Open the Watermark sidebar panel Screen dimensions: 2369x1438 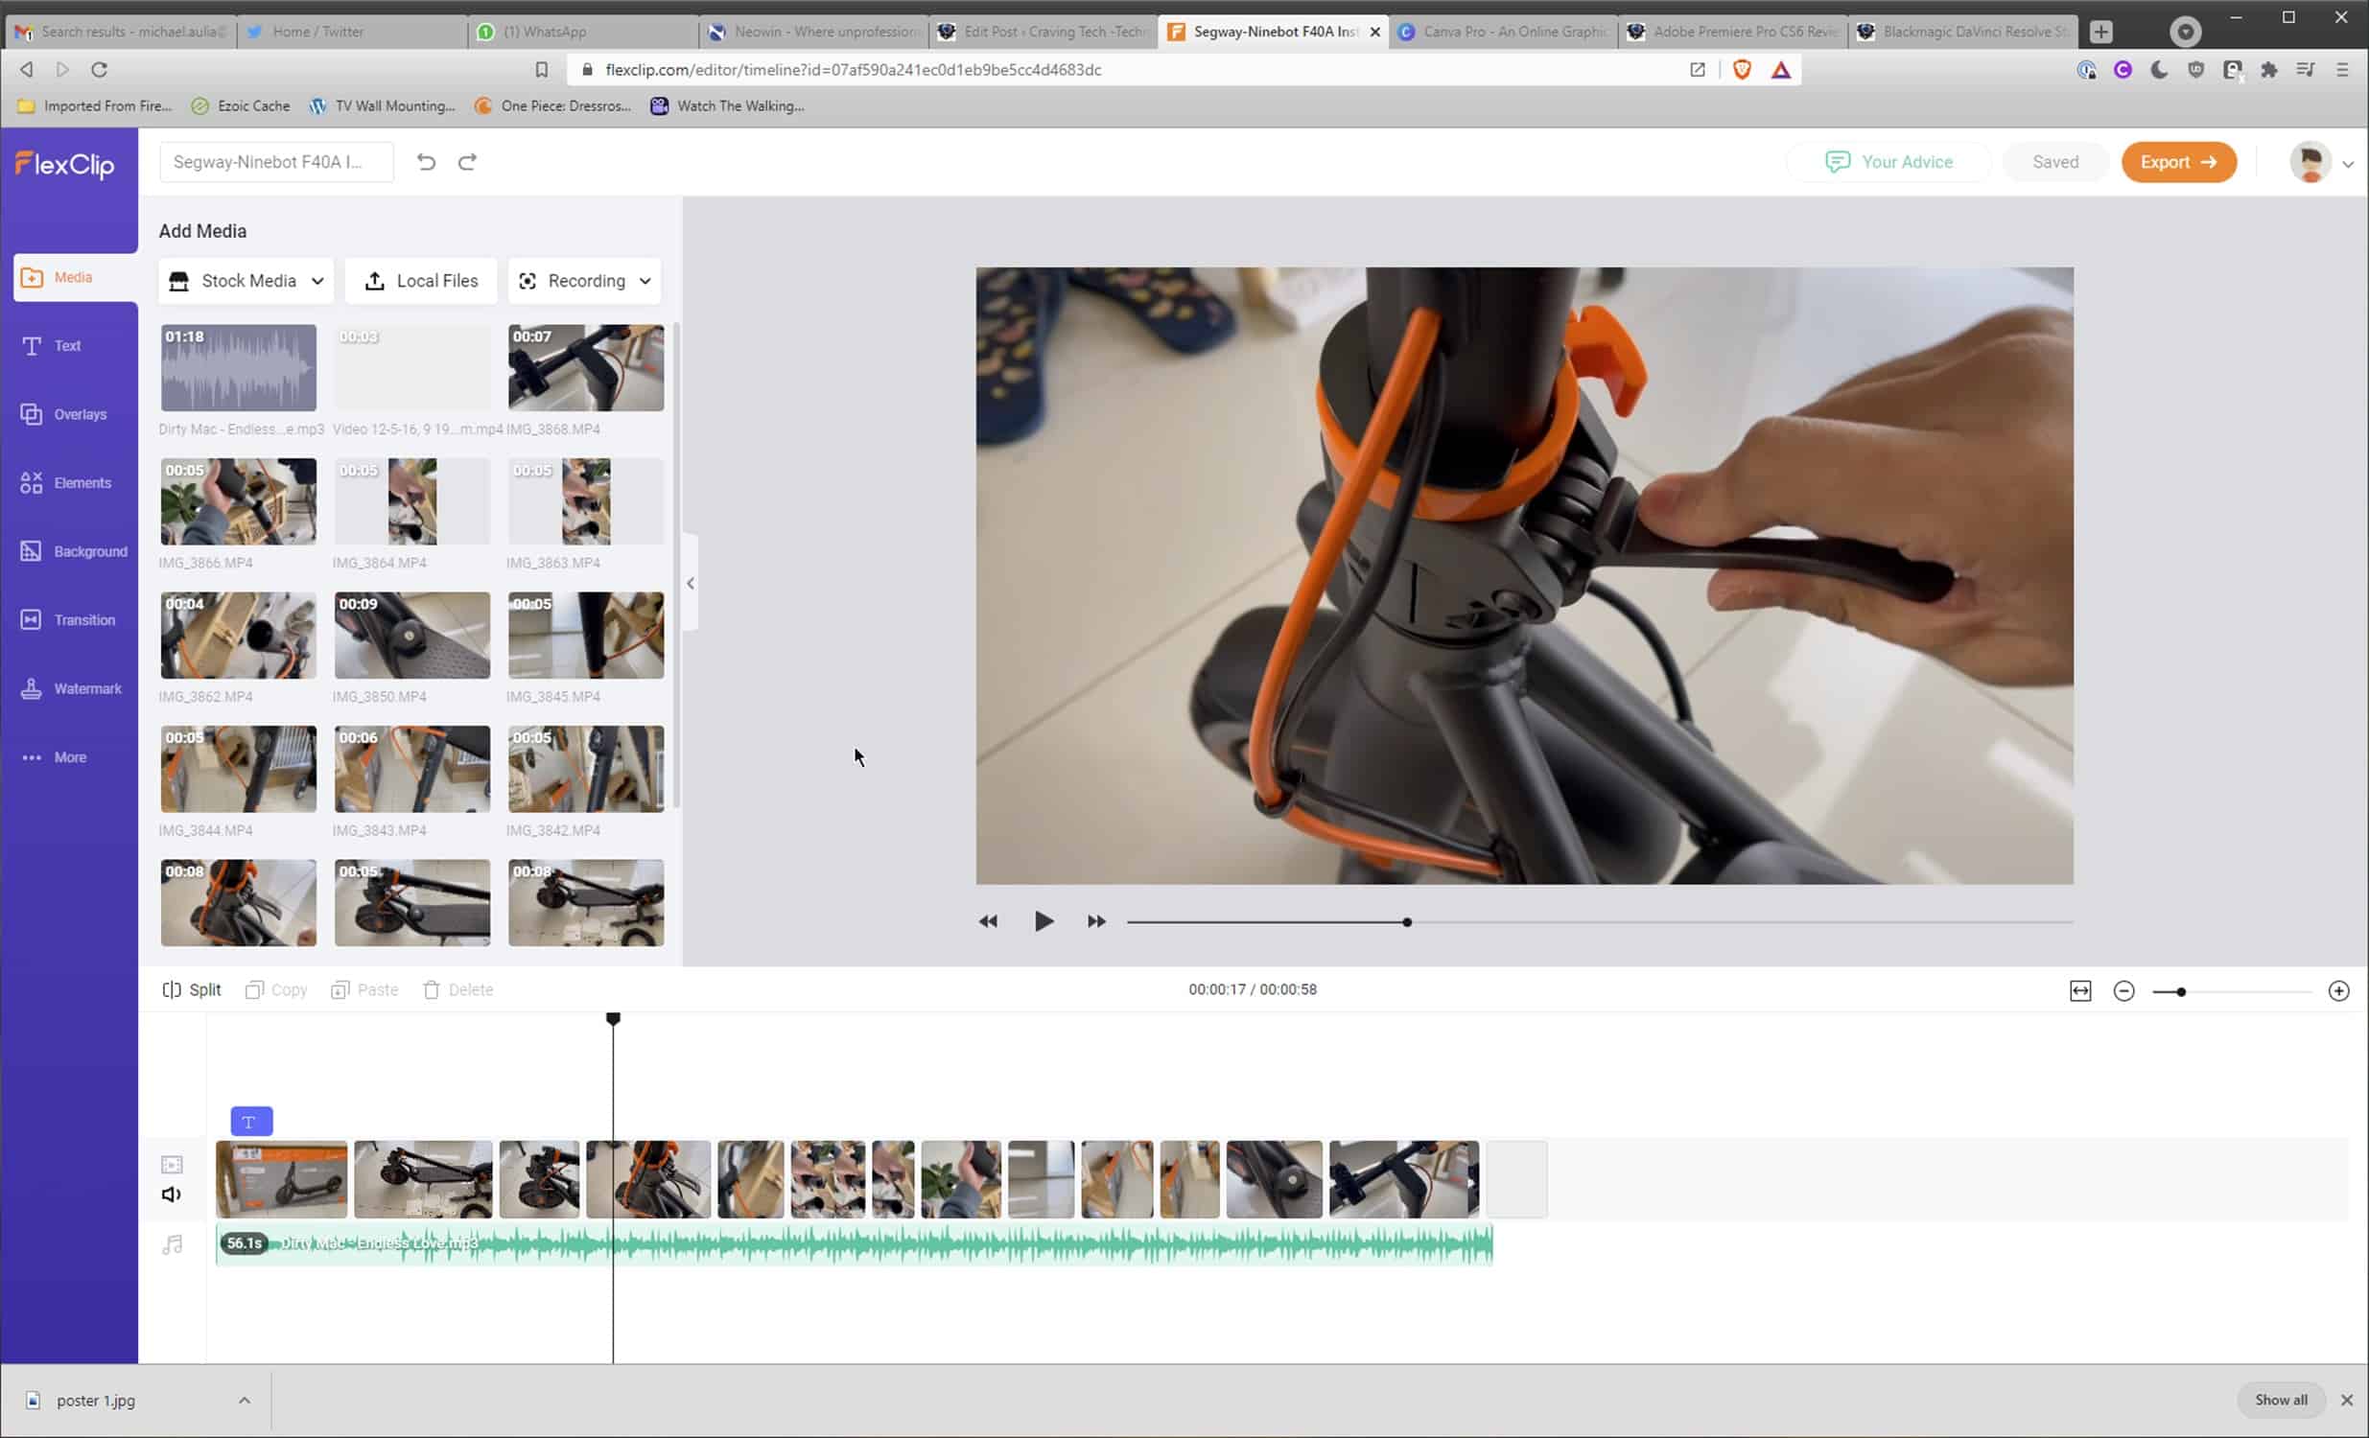click(x=69, y=688)
